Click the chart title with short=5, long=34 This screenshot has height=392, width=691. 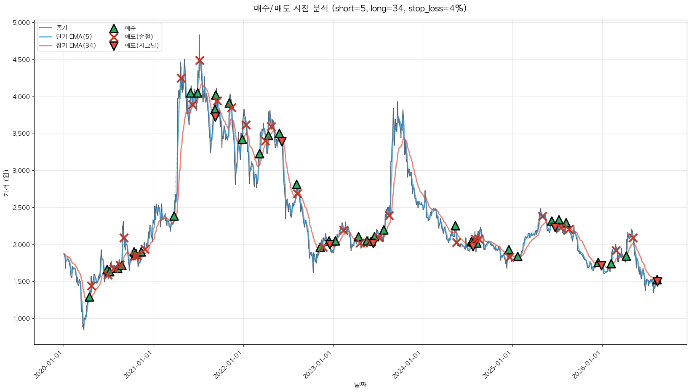tap(360, 8)
